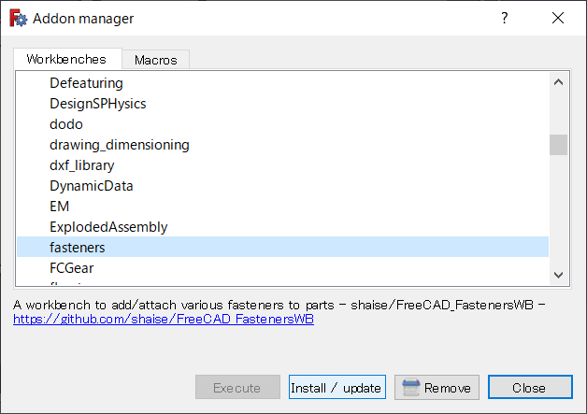This screenshot has height=414, width=587.
Task: Select DesignSPHysics in the list
Action: (97, 104)
